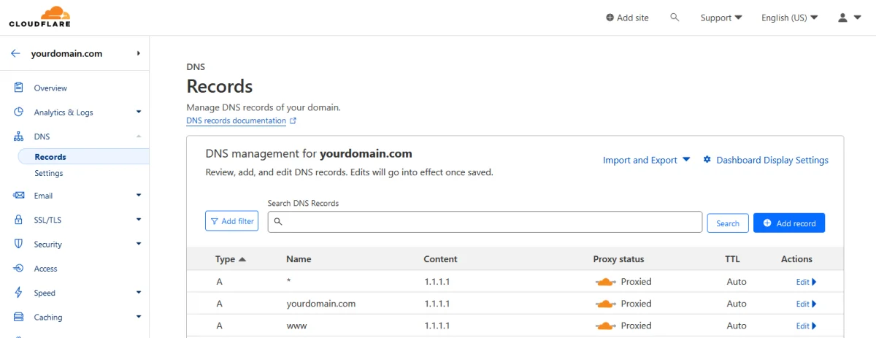Screen dimensions: 876x338
Task: Expand the yourdomain.com site switcher arrow
Action: pos(138,53)
